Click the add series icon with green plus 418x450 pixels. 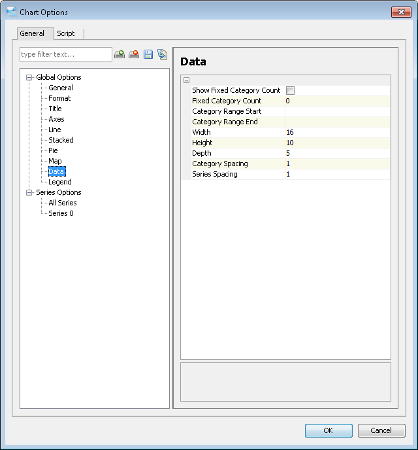[120, 54]
